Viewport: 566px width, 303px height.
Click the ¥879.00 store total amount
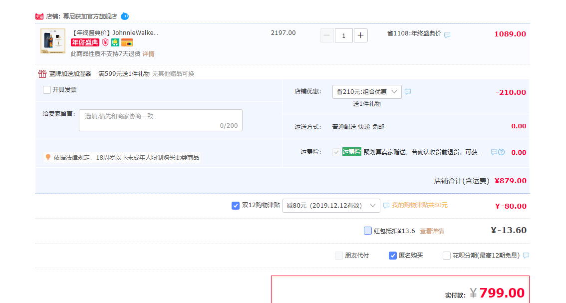coord(511,181)
